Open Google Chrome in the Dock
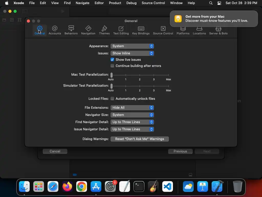Image resolution: width=262 pixels, height=197 pixels. coord(82,186)
